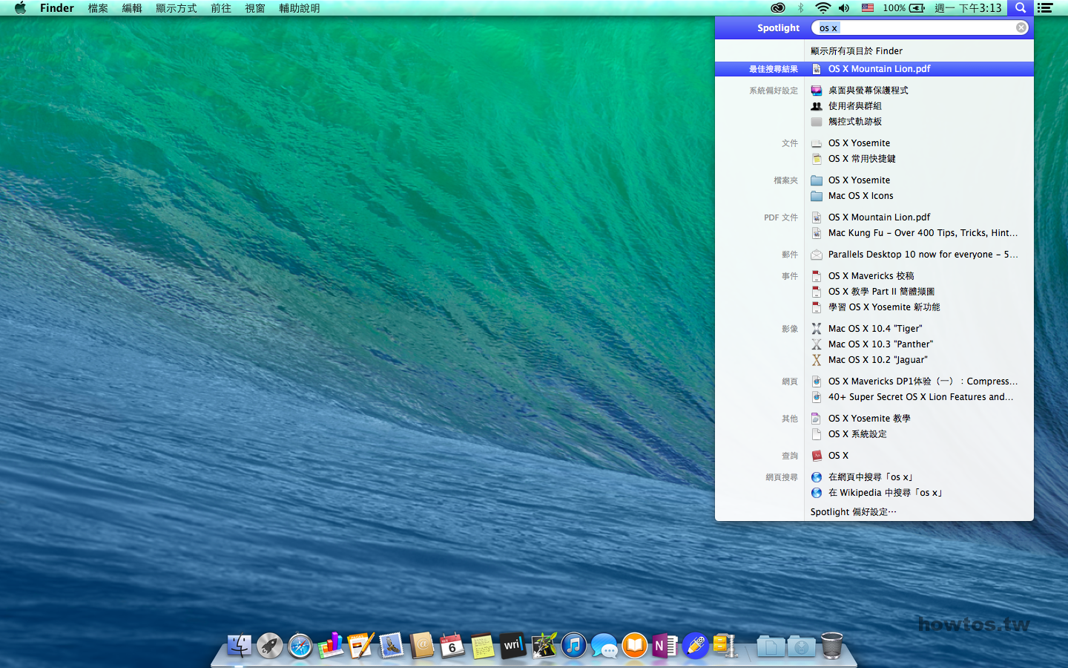Screen dimensions: 1068x668
Task: Open the Trash in the Dock
Action: click(x=832, y=646)
